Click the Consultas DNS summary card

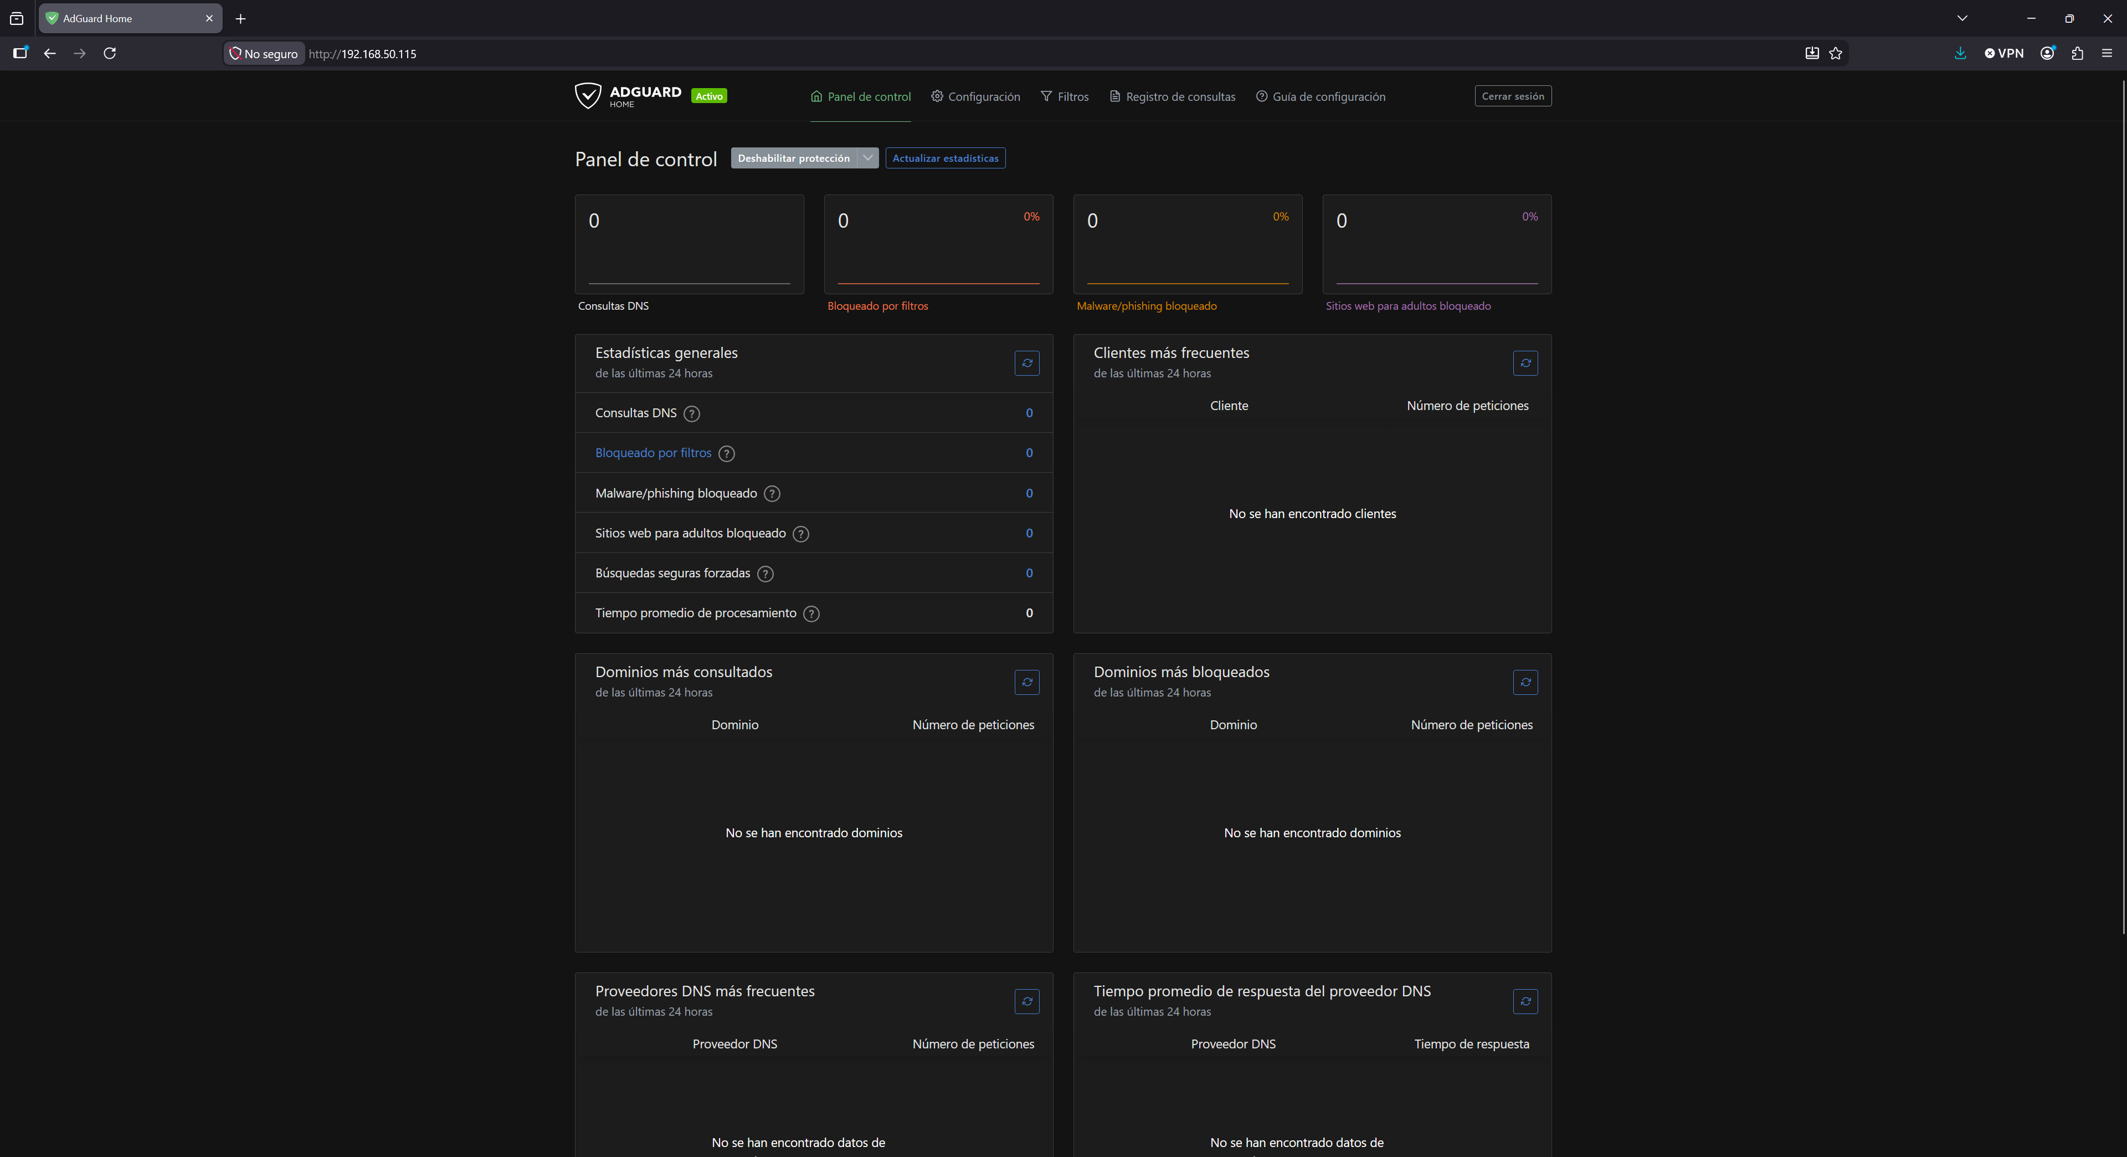click(x=689, y=244)
